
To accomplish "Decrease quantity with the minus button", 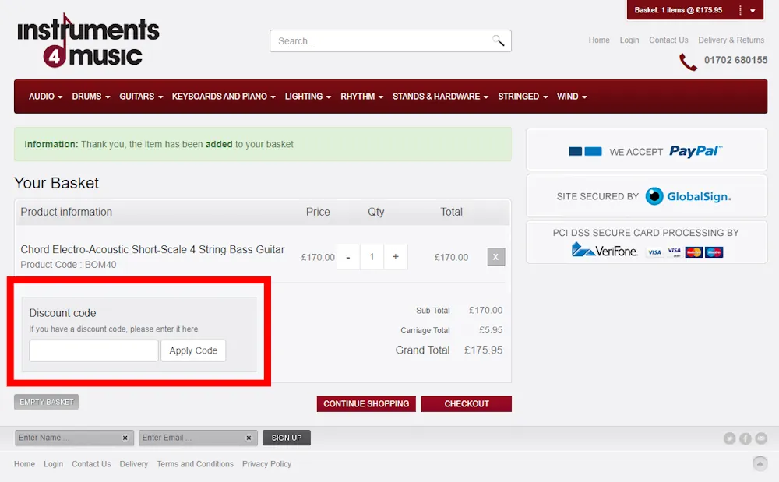I will click(347, 257).
